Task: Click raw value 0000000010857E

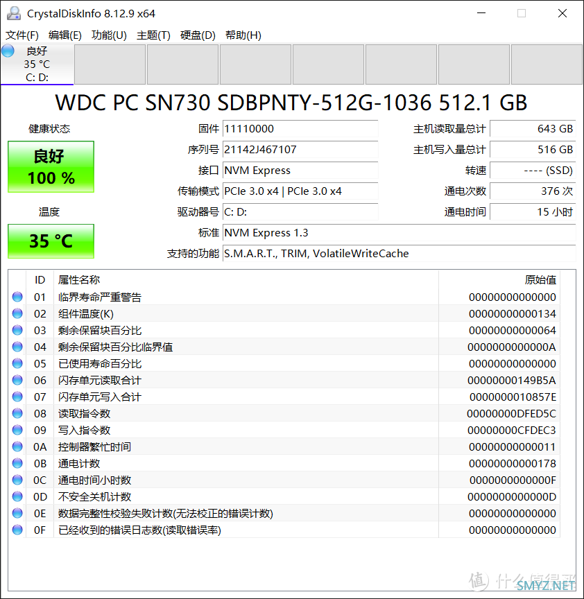Action: tap(513, 397)
